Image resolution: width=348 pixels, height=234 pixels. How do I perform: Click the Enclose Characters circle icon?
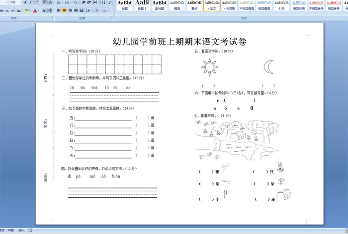tap(50, 10)
